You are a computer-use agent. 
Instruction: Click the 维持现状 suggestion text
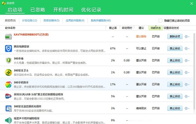(x=141, y=108)
